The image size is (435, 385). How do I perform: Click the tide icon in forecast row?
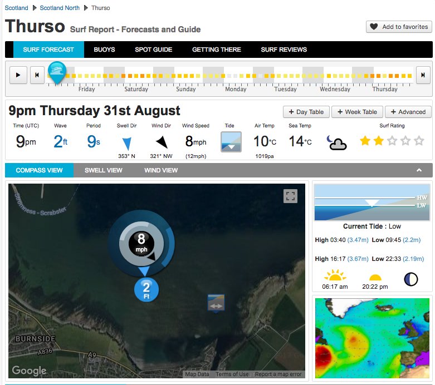231,142
